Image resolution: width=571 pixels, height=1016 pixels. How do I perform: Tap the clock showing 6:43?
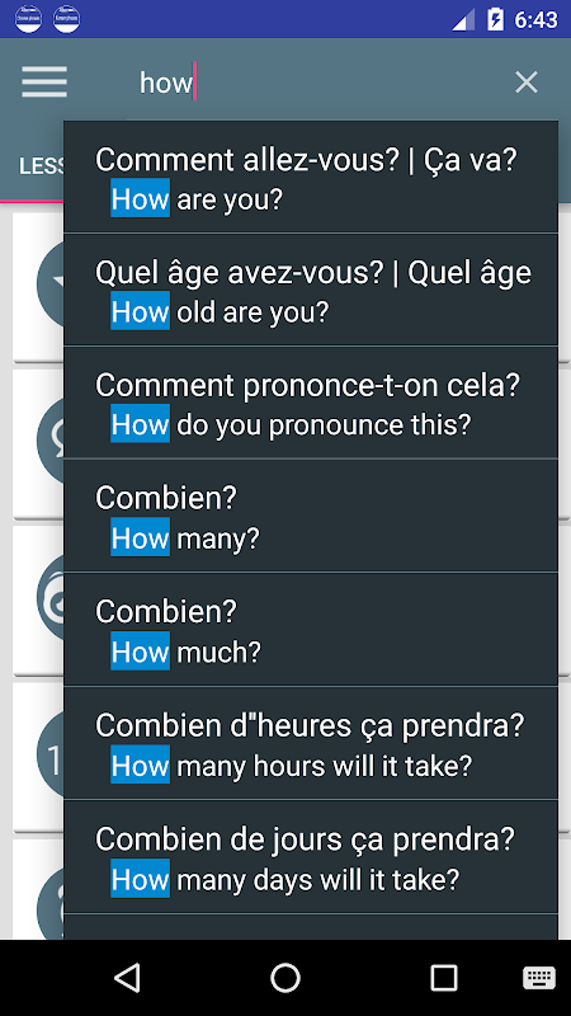coord(536,20)
